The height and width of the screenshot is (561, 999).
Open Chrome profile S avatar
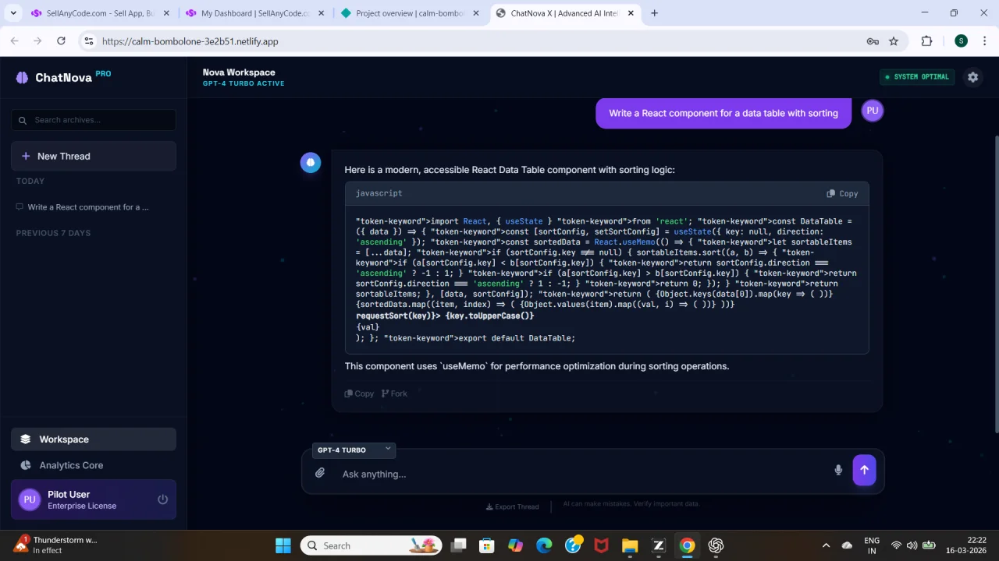coord(961,41)
